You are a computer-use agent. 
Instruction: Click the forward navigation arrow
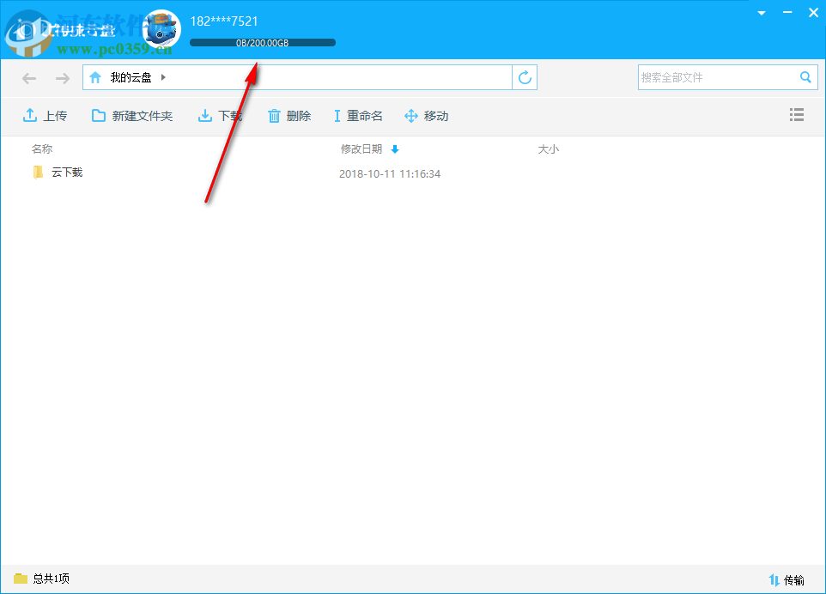(x=63, y=78)
